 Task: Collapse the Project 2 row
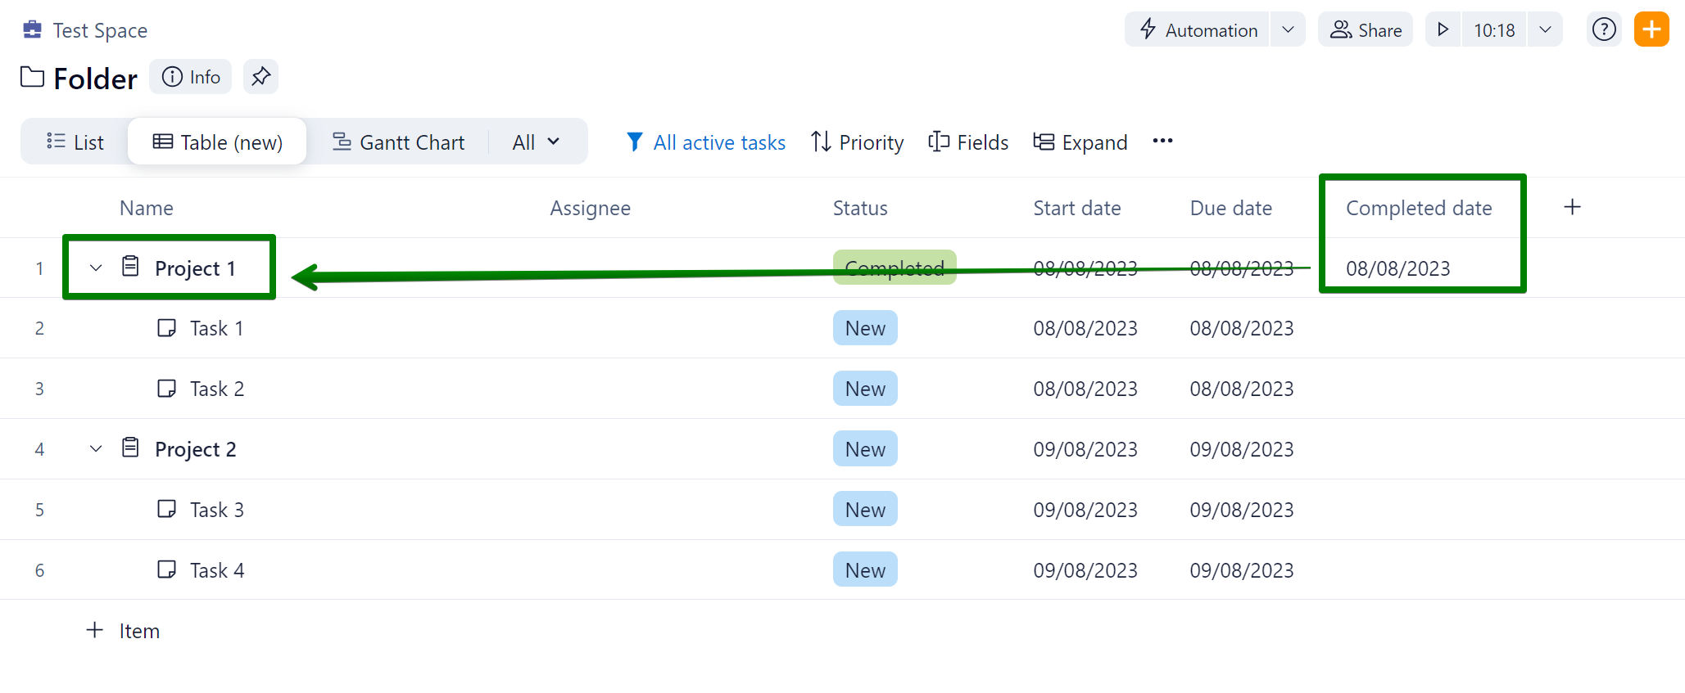pos(96,449)
